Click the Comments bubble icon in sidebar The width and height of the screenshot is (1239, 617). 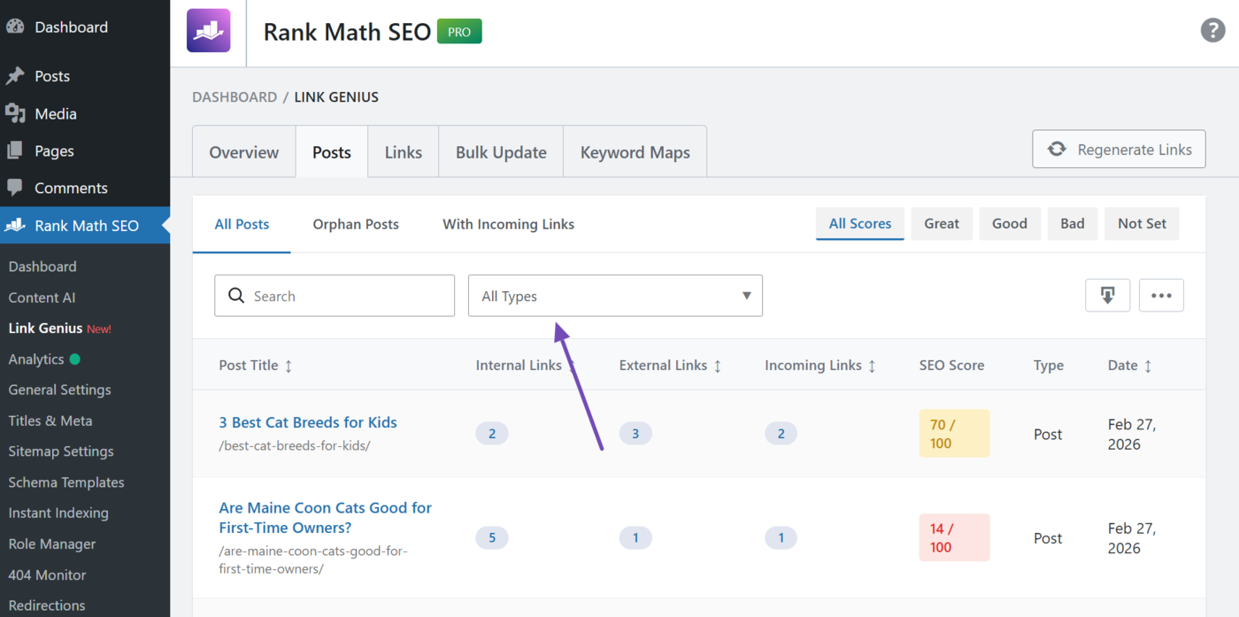pos(15,188)
